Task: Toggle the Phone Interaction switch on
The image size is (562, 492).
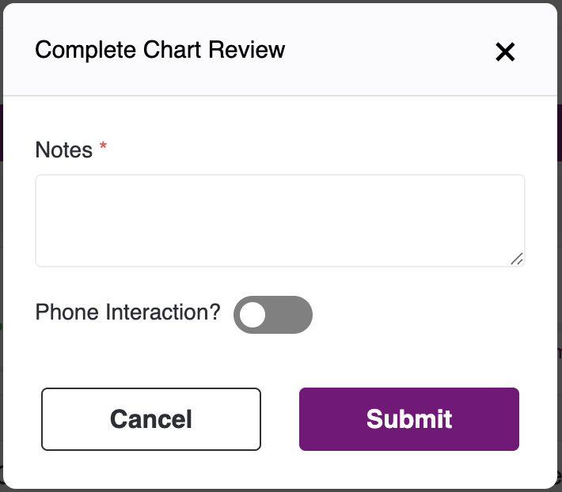Action: point(273,315)
